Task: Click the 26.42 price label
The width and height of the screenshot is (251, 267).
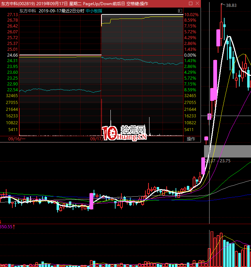Action: [12, 26]
